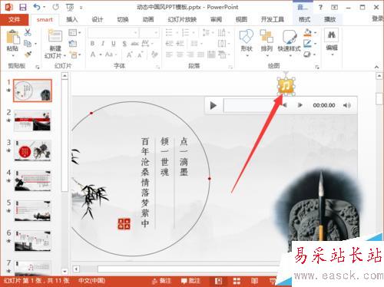Viewport: 384px width, 287px height.
Task: Undo the last action
Action: coord(37,7)
